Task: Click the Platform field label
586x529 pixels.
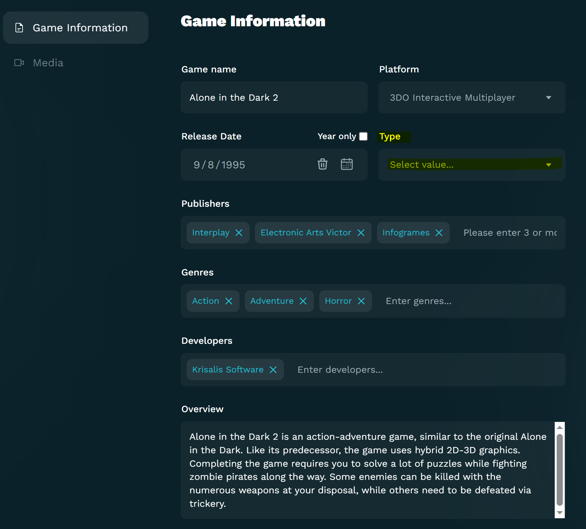Action: 399,69
